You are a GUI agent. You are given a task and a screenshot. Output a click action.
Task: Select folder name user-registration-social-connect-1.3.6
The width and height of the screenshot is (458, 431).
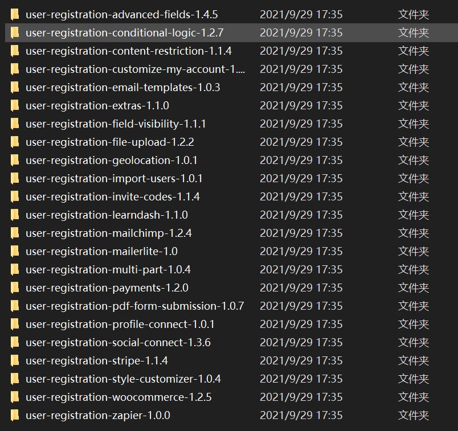click(118, 343)
